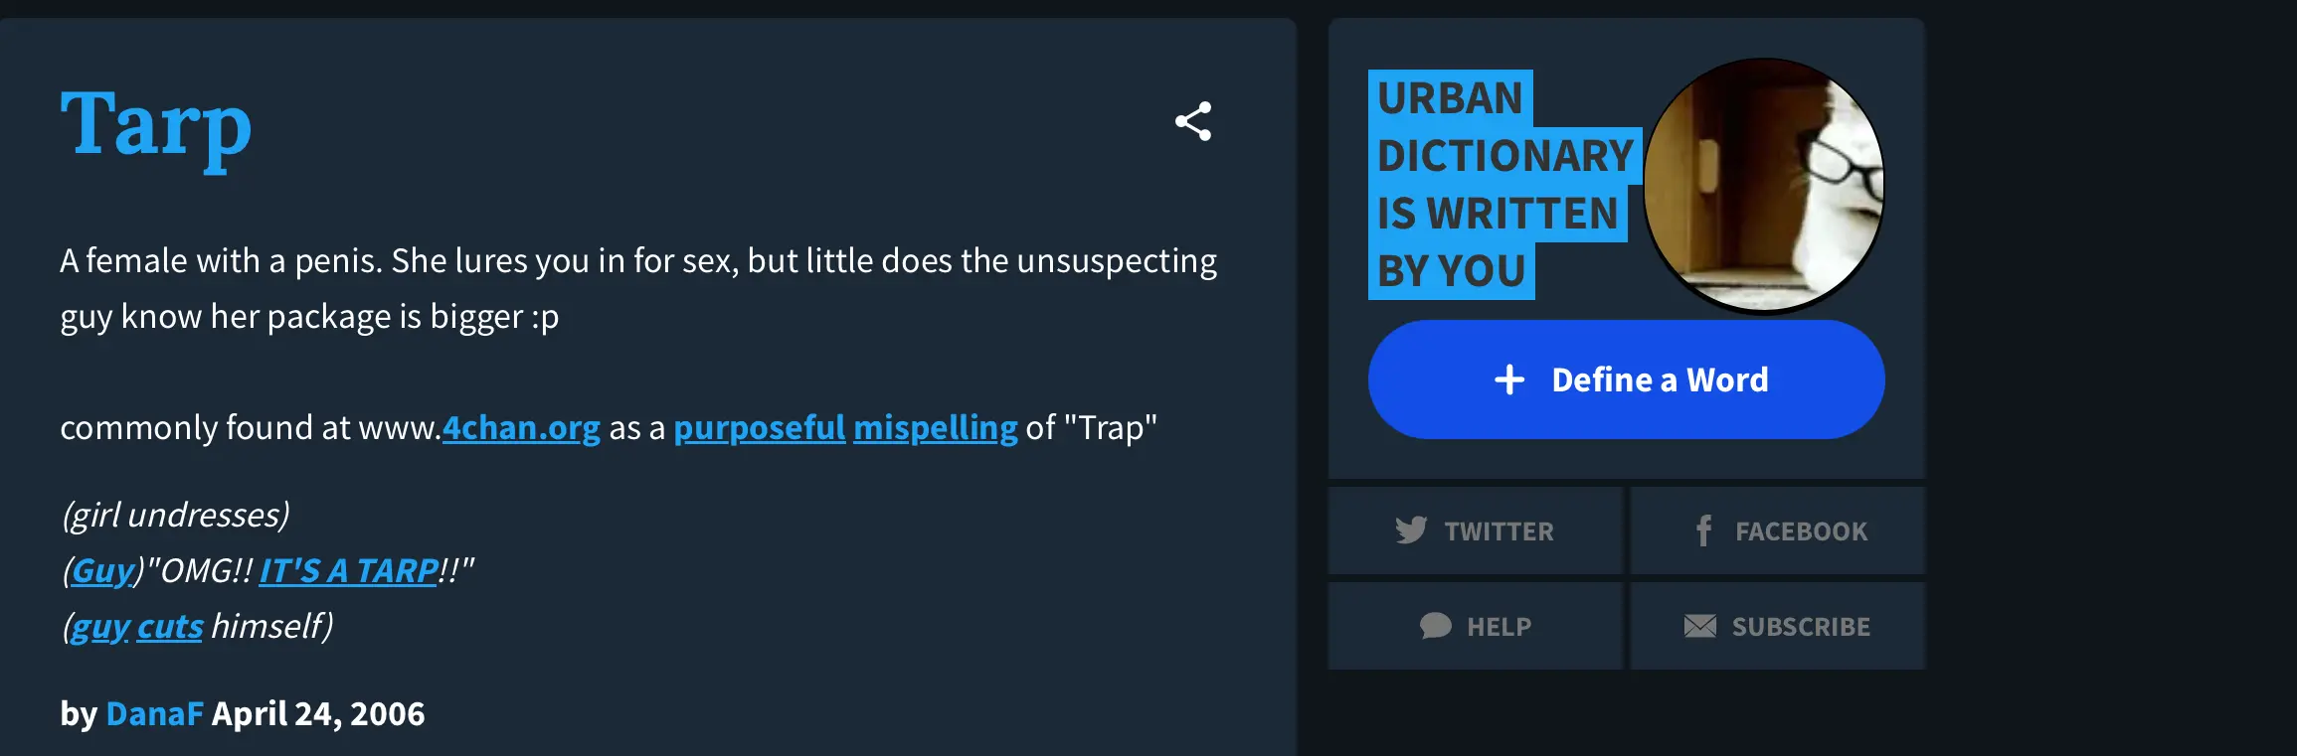Screen dimensions: 2297x756
Task: Click the plus icon on Define a Word
Action: click(1508, 379)
